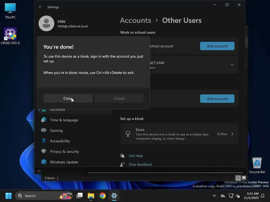Open the notifications bell icon
270x202 pixels.
coord(263,196)
